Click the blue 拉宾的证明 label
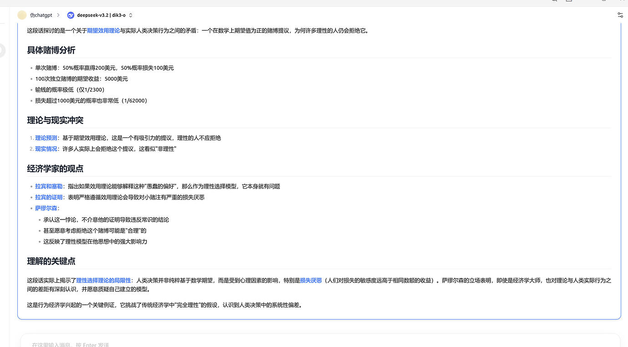Viewport: 628px width, 347px height. pos(49,197)
